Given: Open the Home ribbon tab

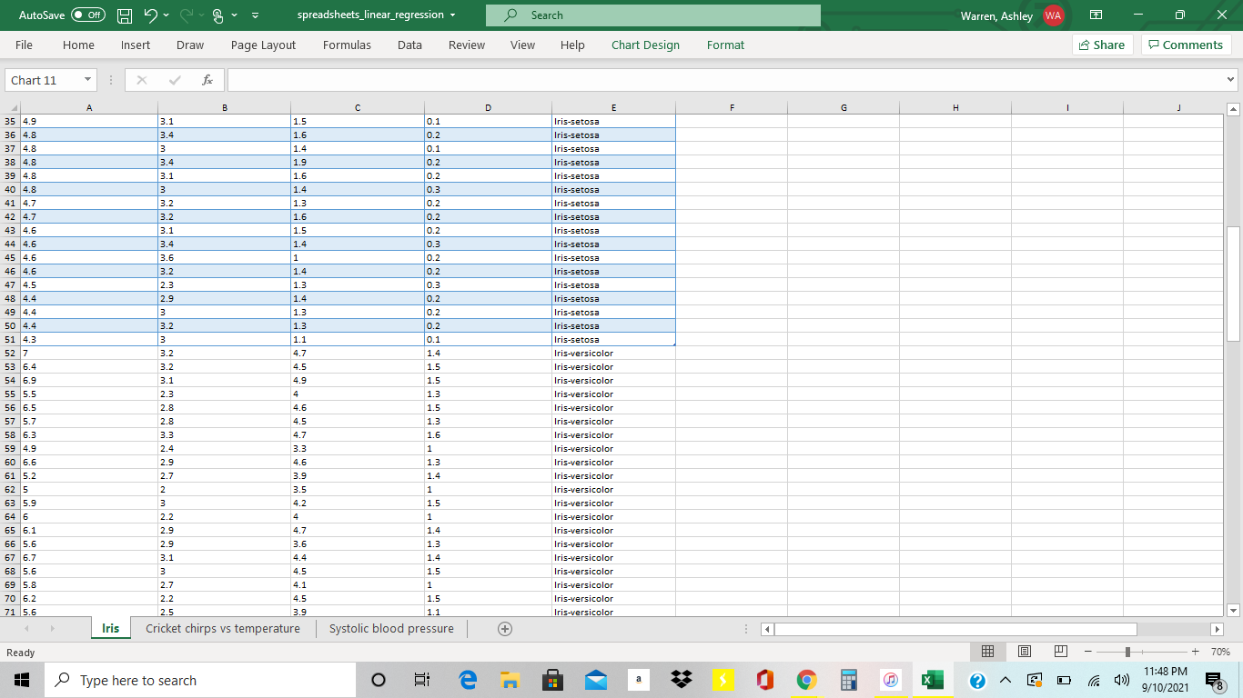Looking at the screenshot, I should coord(78,45).
